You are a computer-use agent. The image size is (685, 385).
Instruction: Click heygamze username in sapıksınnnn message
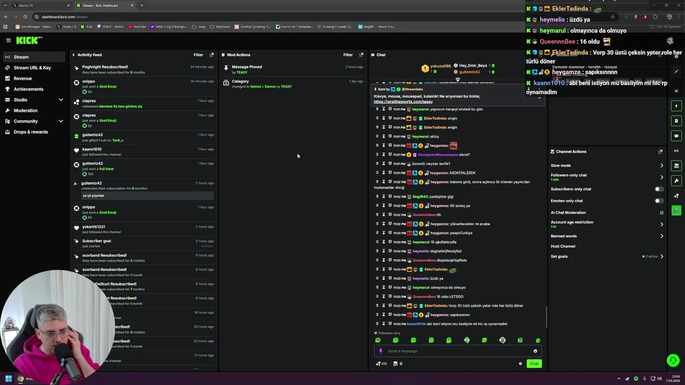click(x=439, y=315)
